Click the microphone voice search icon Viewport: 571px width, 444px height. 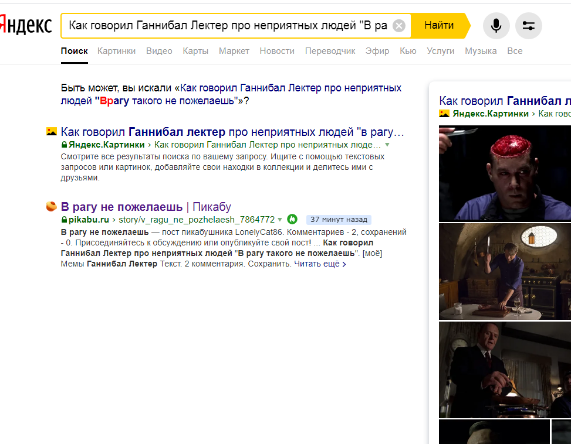coord(496,26)
